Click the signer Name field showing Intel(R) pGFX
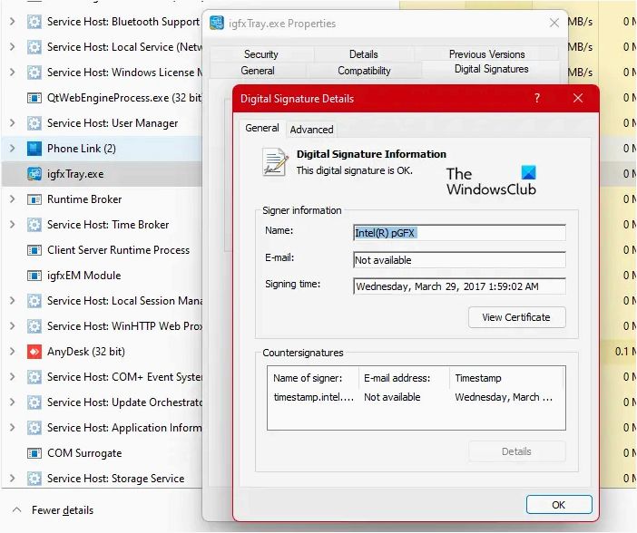The image size is (637, 533). [459, 233]
